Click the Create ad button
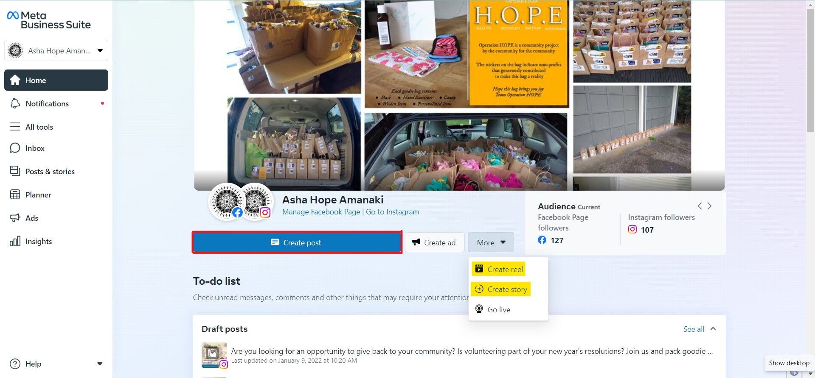Viewport: 815px width, 378px height. click(x=435, y=242)
